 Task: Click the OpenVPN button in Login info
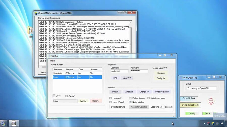coord(127,78)
